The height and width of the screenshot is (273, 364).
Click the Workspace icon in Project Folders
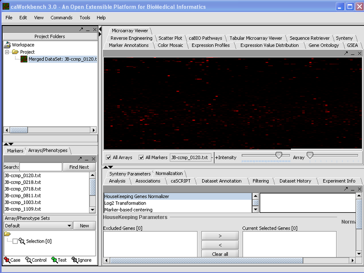[x=7, y=45]
